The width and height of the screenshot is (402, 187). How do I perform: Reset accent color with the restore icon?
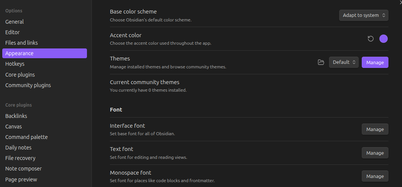click(371, 39)
